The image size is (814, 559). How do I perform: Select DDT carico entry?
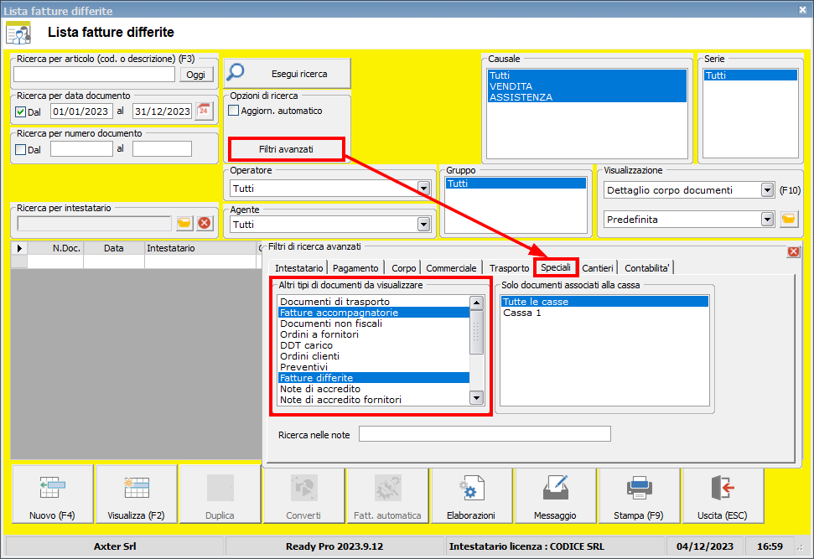click(374, 345)
